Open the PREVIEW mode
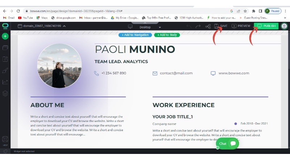 coord(241,26)
